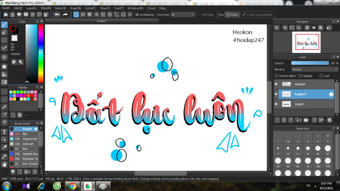Open the Blending mode dropdown

click(314, 69)
